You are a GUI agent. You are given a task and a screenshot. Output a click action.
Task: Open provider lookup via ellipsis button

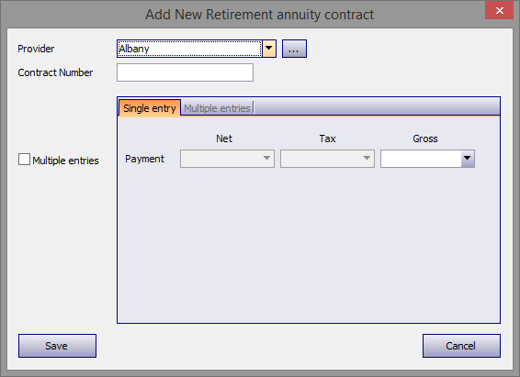pyautogui.click(x=294, y=49)
